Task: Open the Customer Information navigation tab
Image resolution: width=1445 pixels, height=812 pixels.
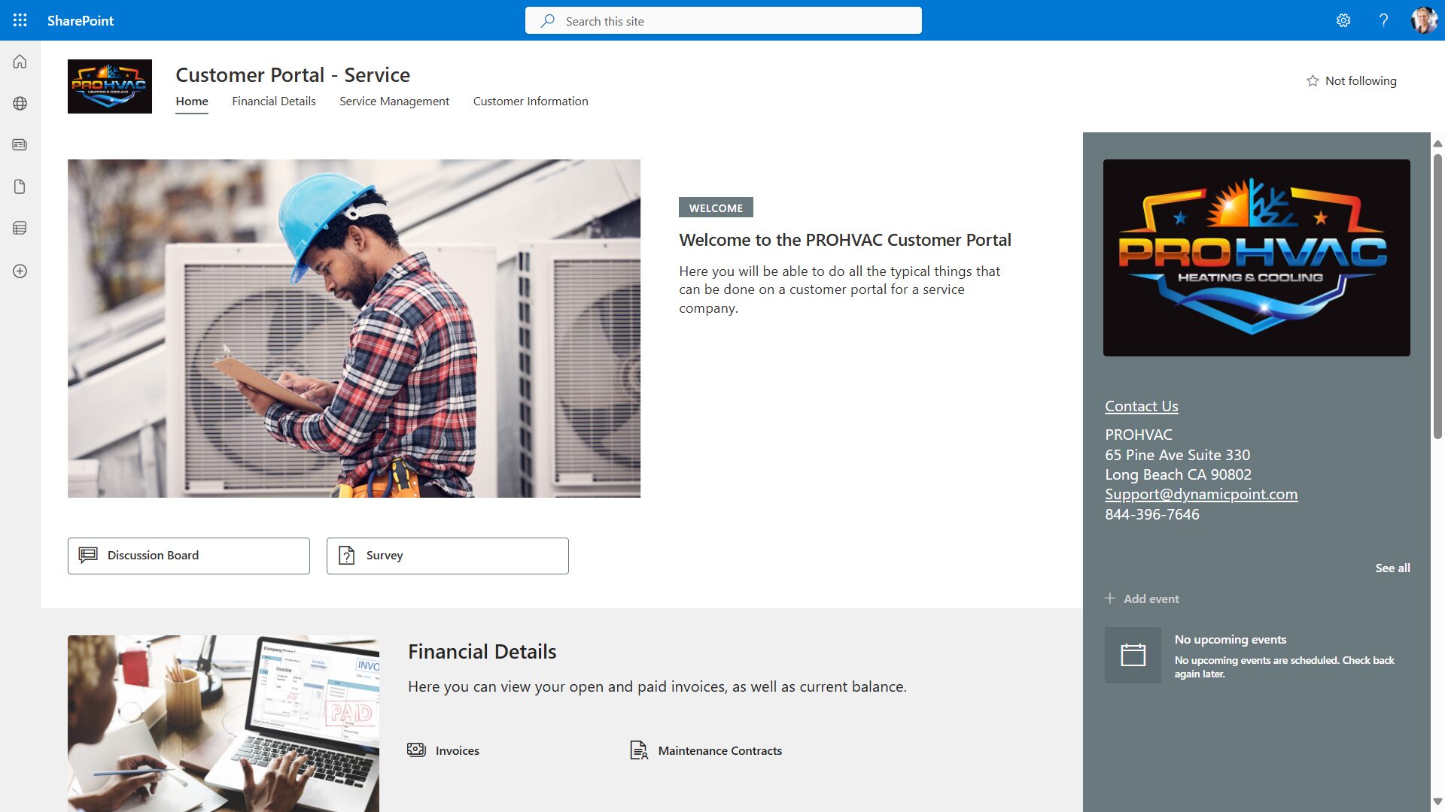Action: click(531, 101)
